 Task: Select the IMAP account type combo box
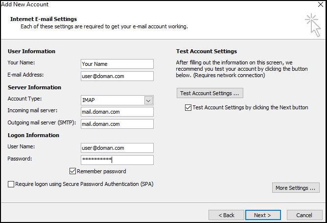point(117,100)
